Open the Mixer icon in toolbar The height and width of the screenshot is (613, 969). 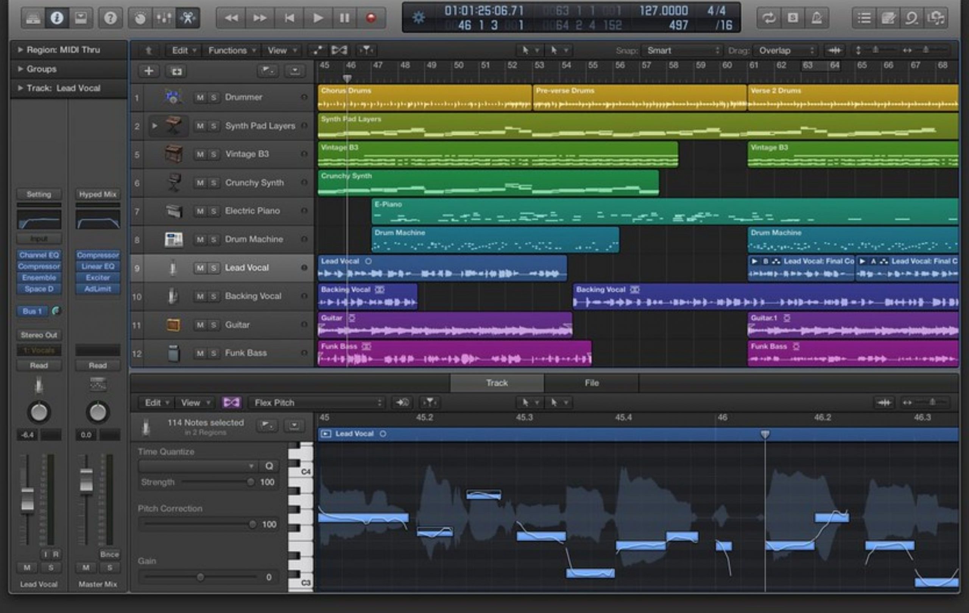click(x=164, y=18)
